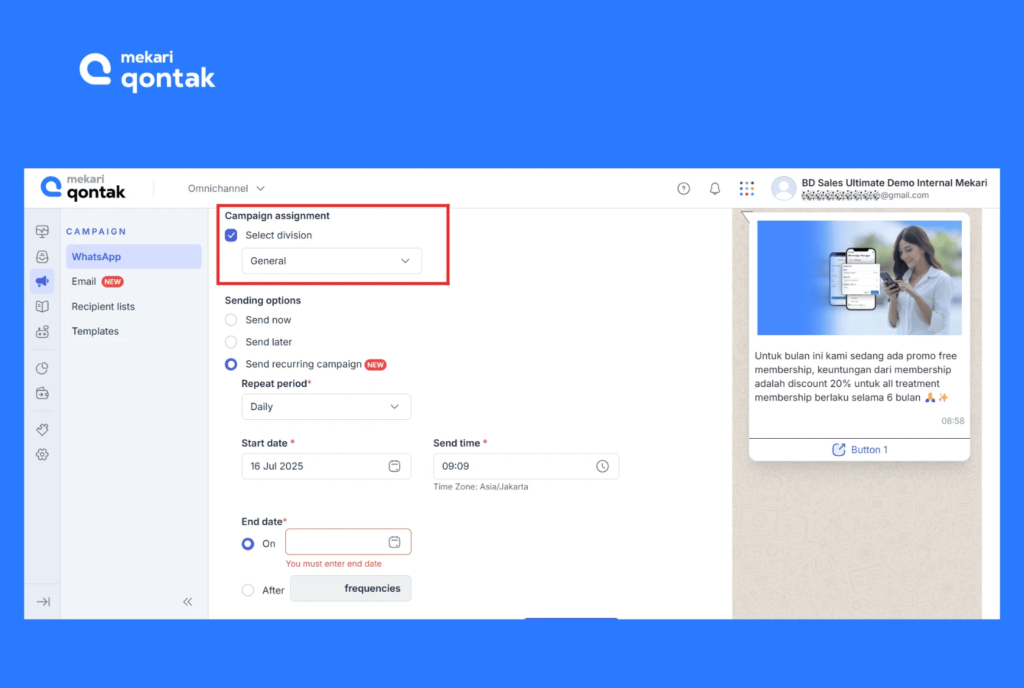The image size is (1024, 688).
Task: Select the Send now radio option
Action: pyautogui.click(x=231, y=320)
